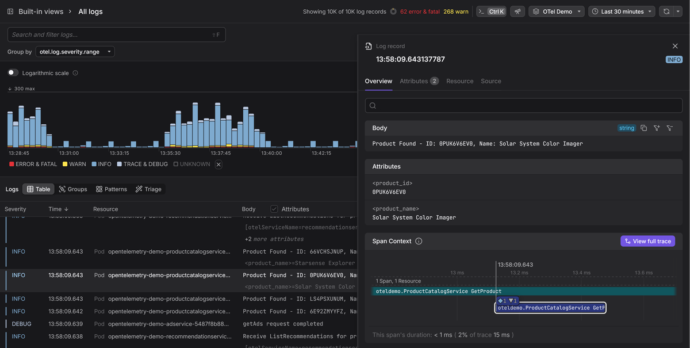
Task: Click the refresh icon in the top bar
Action: [666, 12]
